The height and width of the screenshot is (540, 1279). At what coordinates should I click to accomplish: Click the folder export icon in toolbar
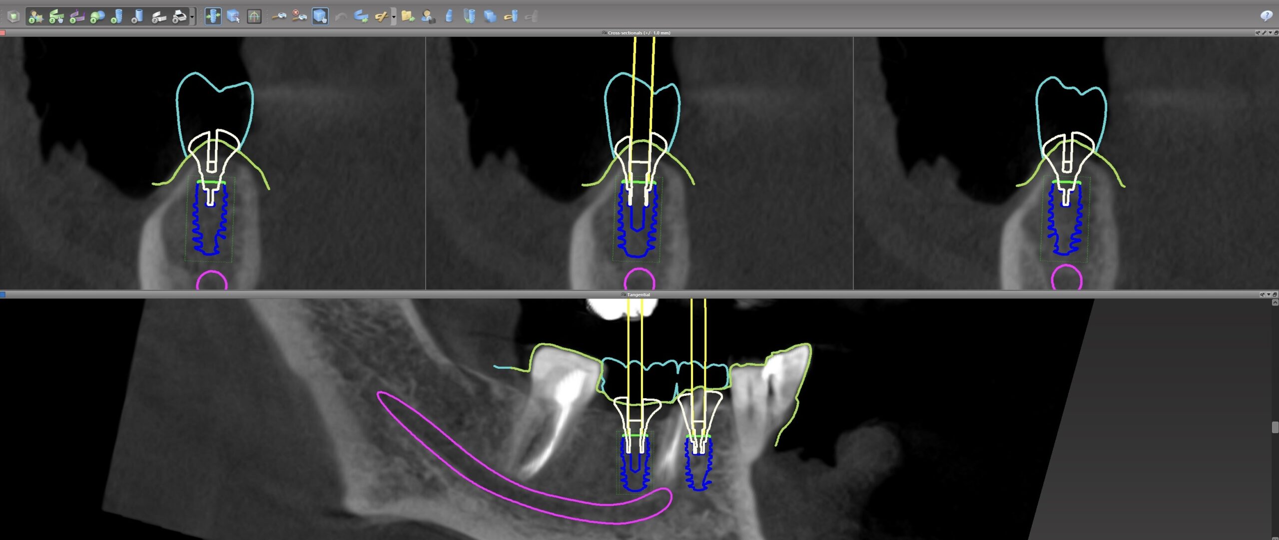pos(408,16)
